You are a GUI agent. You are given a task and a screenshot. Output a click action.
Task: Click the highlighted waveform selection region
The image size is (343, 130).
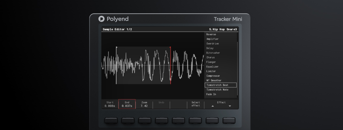(143, 65)
